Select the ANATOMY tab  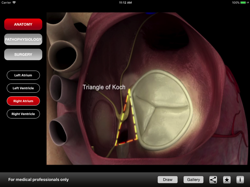(23, 24)
